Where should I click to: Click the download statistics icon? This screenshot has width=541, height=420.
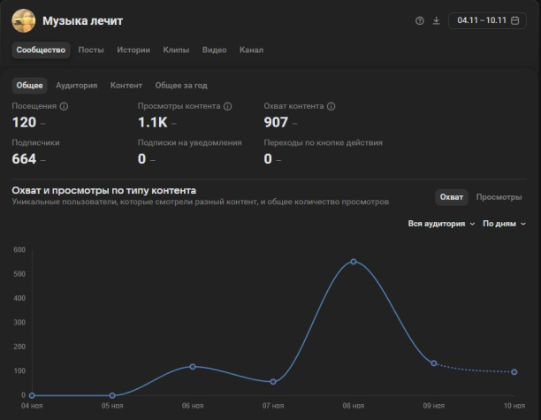click(x=436, y=20)
